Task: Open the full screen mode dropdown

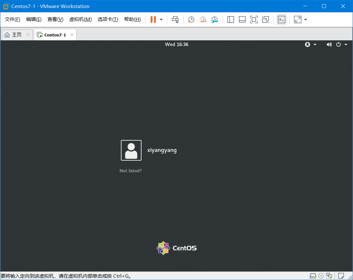Action: pyautogui.click(x=305, y=19)
